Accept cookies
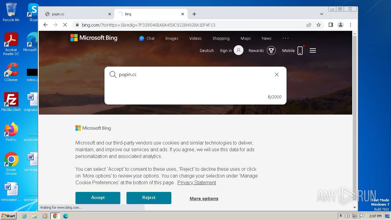 point(98,198)
